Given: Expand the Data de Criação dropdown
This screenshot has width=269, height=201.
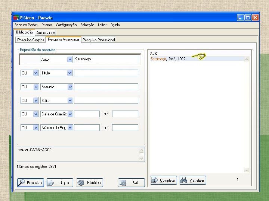Looking at the screenshot, I should tap(70, 114).
